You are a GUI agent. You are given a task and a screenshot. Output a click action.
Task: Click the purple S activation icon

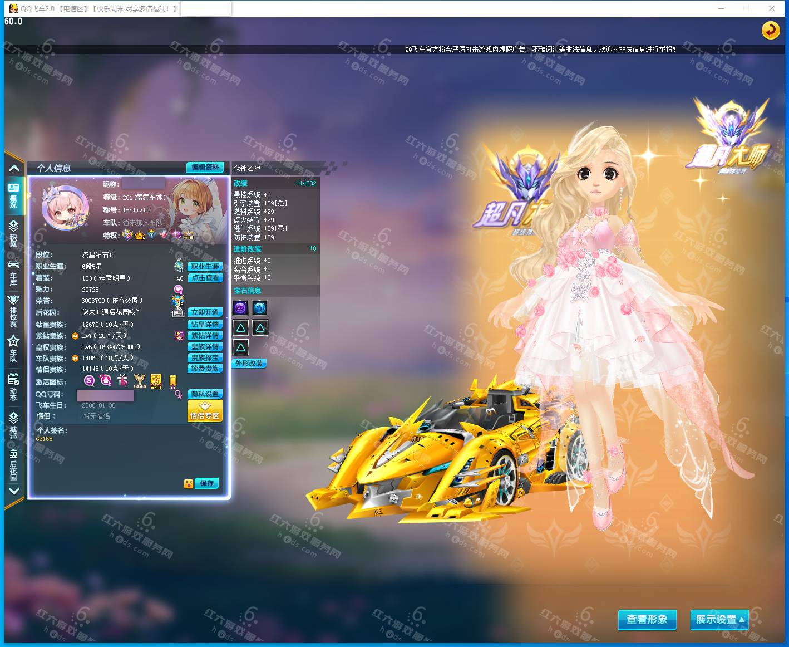89,380
